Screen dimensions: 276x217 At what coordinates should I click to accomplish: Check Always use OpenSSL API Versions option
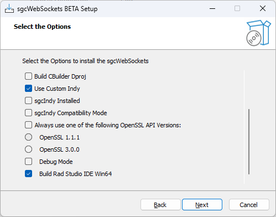coord(28,125)
